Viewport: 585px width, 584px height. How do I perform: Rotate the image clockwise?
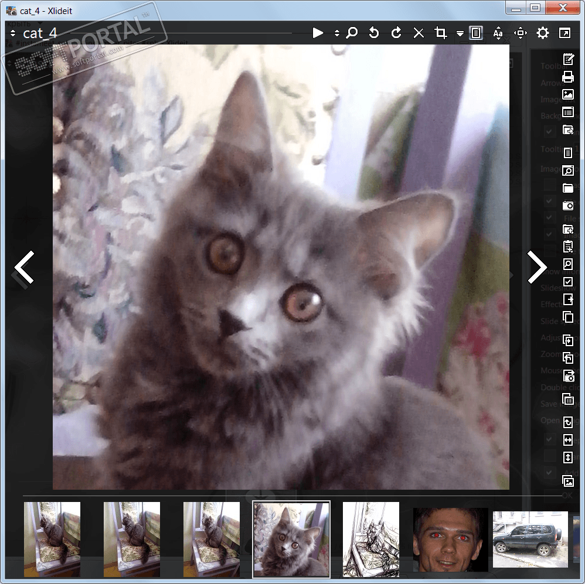point(396,33)
